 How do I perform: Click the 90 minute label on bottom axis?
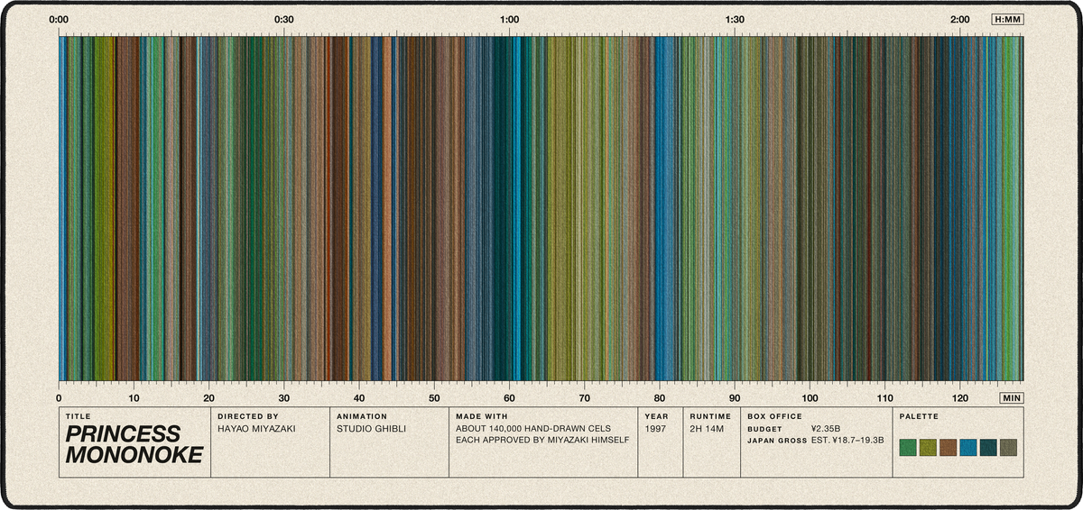pos(735,397)
